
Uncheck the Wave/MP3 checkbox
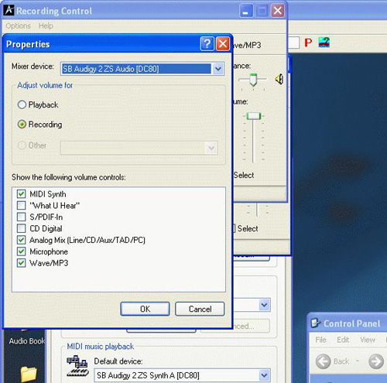[21, 263]
